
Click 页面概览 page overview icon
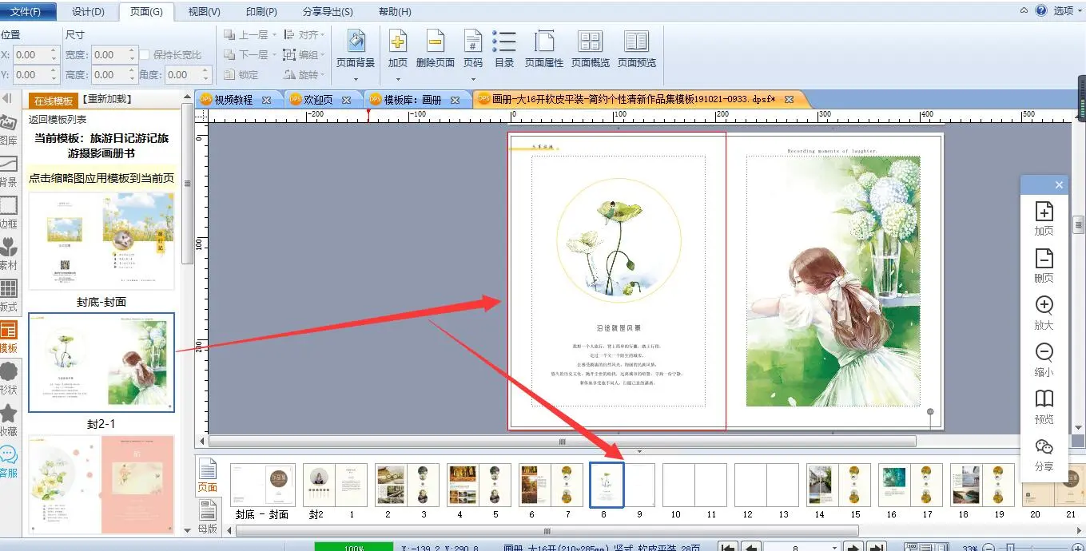pos(591,46)
